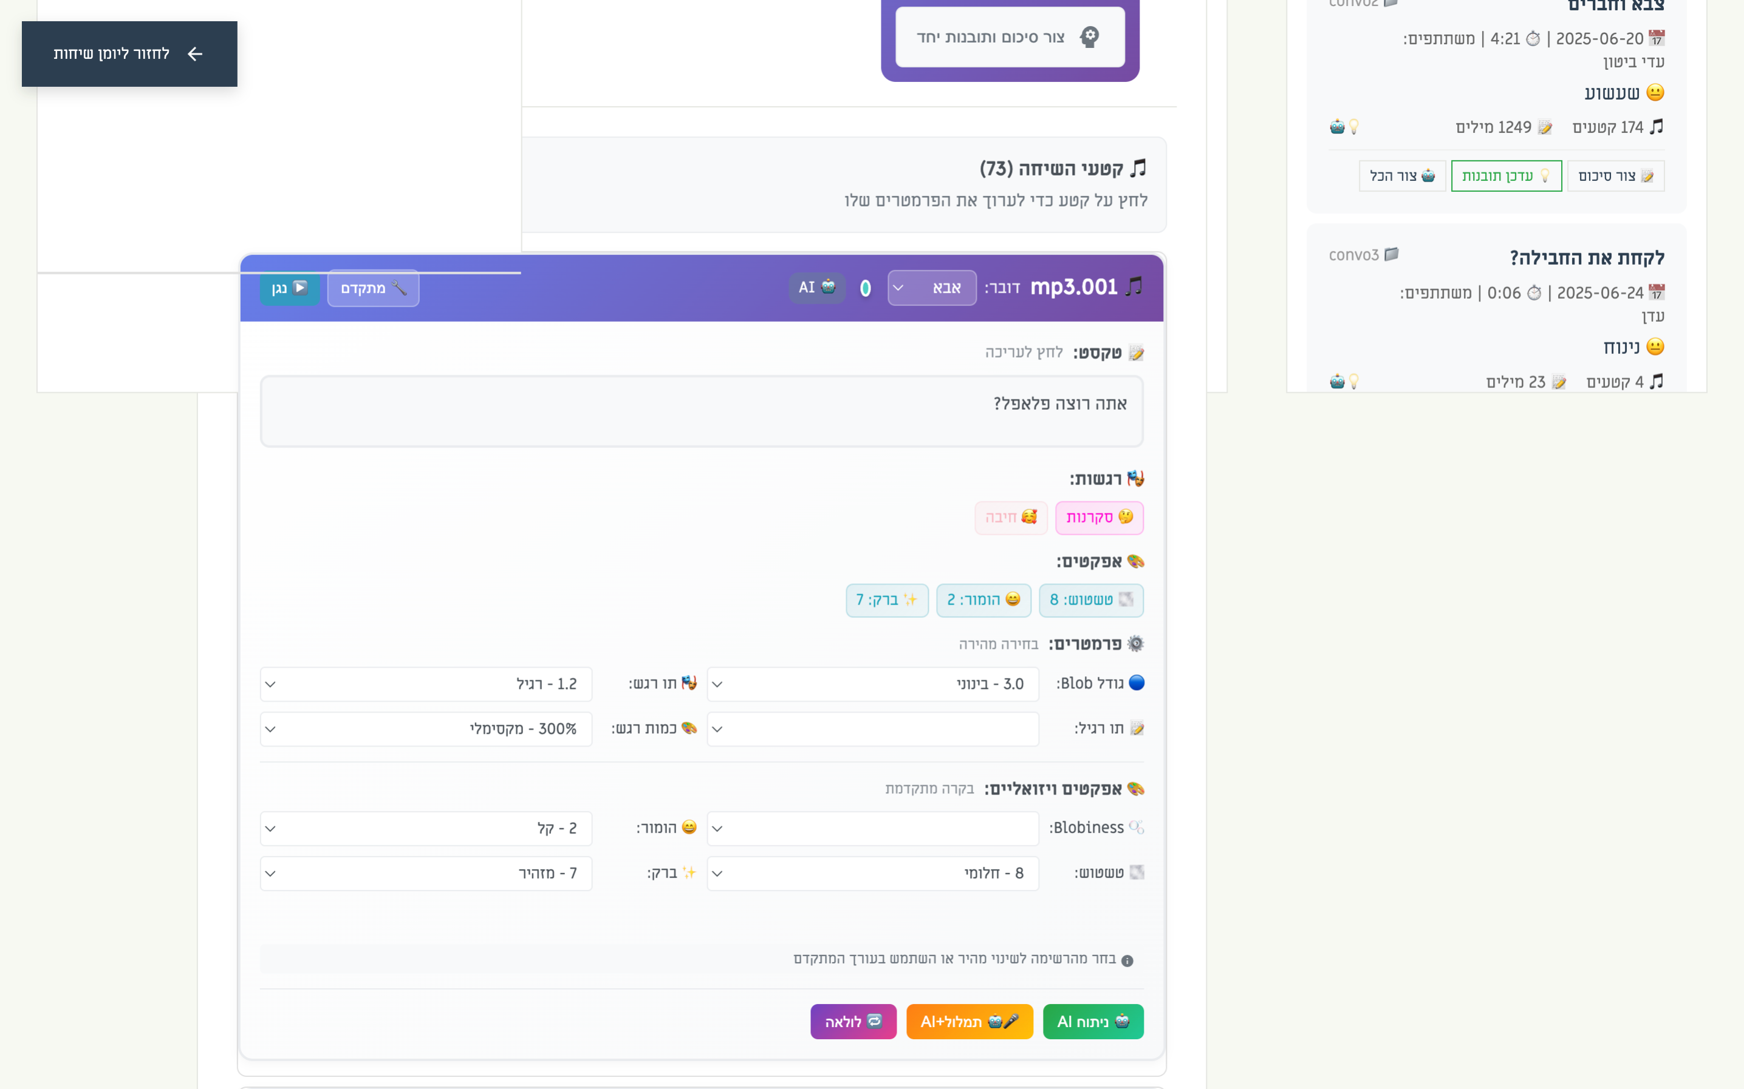
Task: Expand the Blob size dropdown (3.0 - בינוני)
Action: click(x=872, y=684)
